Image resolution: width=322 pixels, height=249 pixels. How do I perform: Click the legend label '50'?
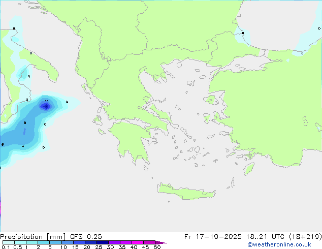[157, 247]
